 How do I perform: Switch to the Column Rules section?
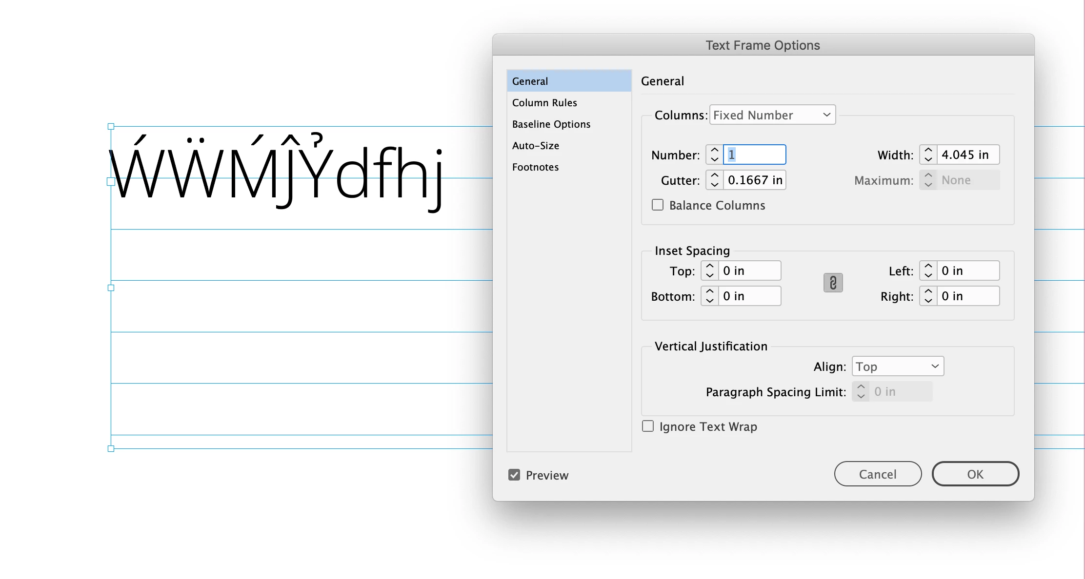544,103
